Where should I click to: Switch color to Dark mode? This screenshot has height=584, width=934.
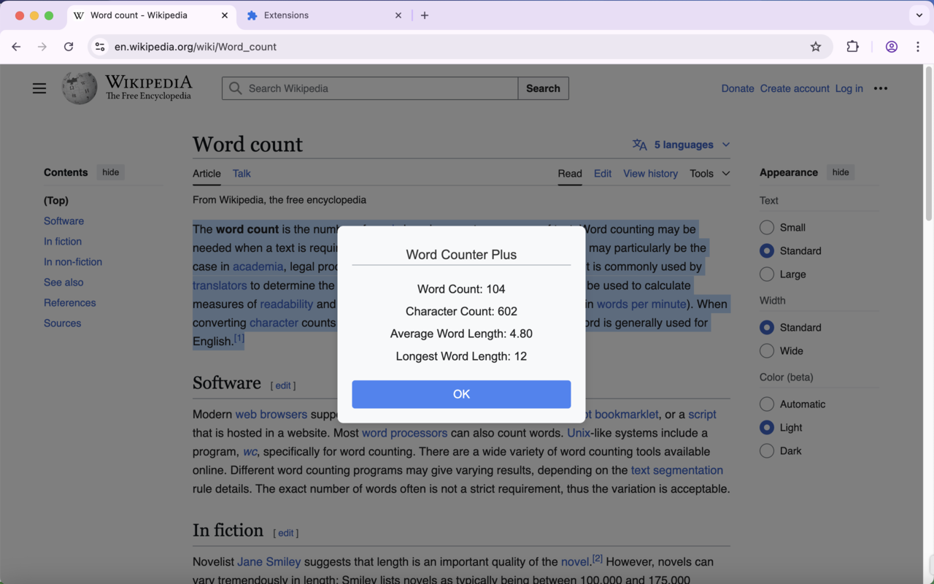tap(767, 450)
